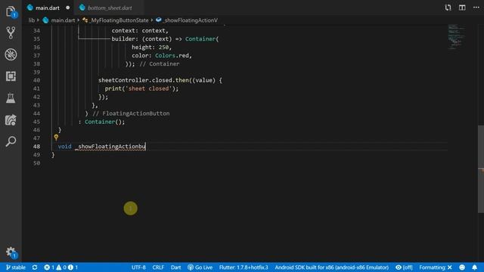Screen dimensions: 484x272
Task: Change the Dart language mode
Action: tap(176, 267)
